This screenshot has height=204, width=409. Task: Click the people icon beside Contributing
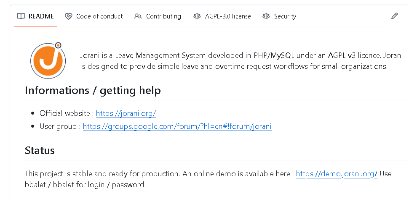click(138, 16)
